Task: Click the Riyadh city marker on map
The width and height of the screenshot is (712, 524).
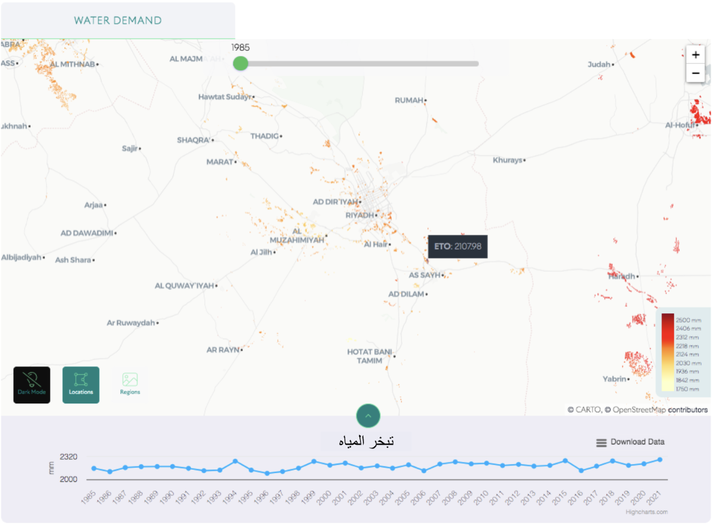Action: coord(377,215)
